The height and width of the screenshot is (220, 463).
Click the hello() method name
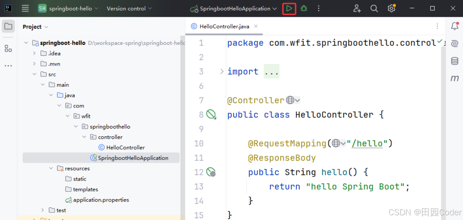point(335,172)
